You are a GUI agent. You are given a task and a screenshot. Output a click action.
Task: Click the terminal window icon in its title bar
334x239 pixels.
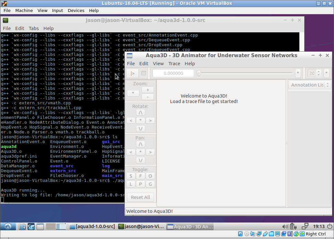coord(5,20)
